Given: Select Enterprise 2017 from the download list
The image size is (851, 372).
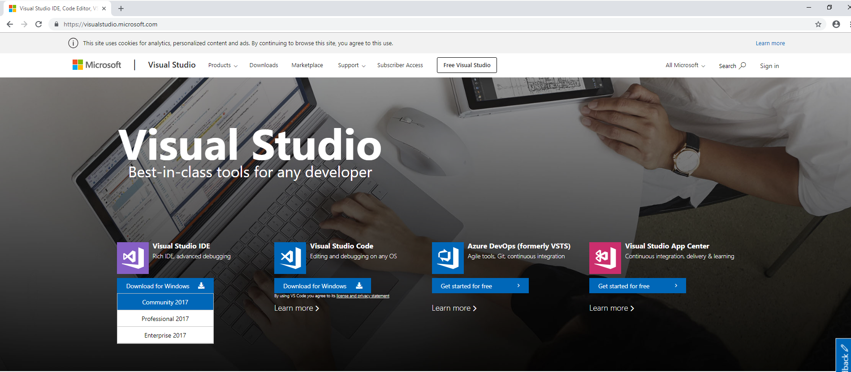Looking at the screenshot, I should point(165,335).
